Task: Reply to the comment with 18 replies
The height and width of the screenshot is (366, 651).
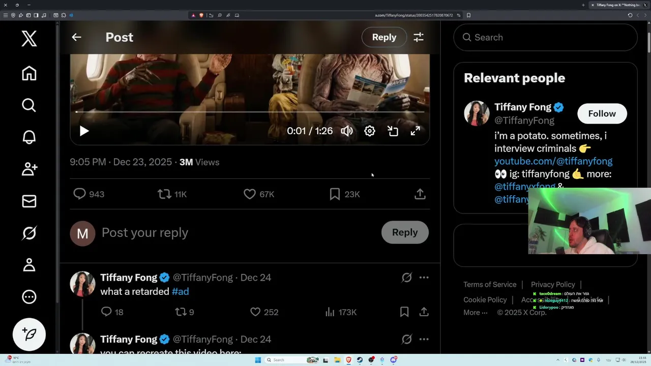Action: click(112, 312)
